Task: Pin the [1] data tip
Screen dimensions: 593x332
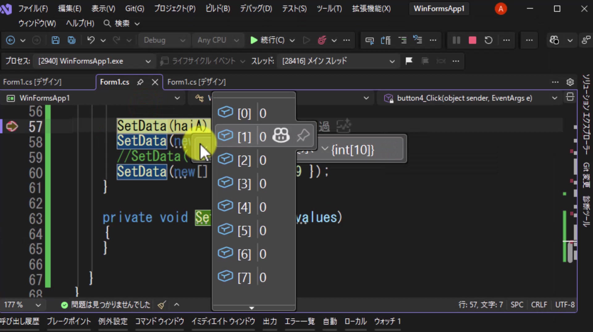Action: coord(303,135)
